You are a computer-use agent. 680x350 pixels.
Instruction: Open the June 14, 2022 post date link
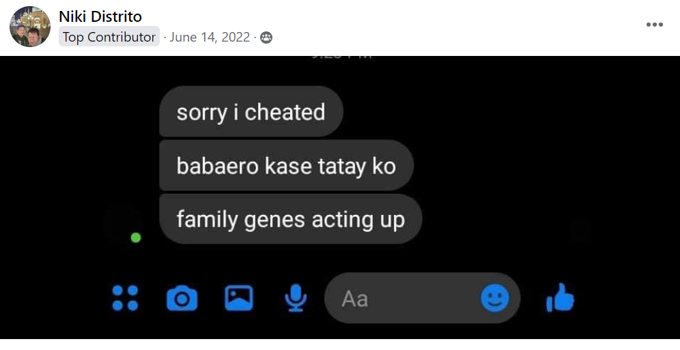210,38
